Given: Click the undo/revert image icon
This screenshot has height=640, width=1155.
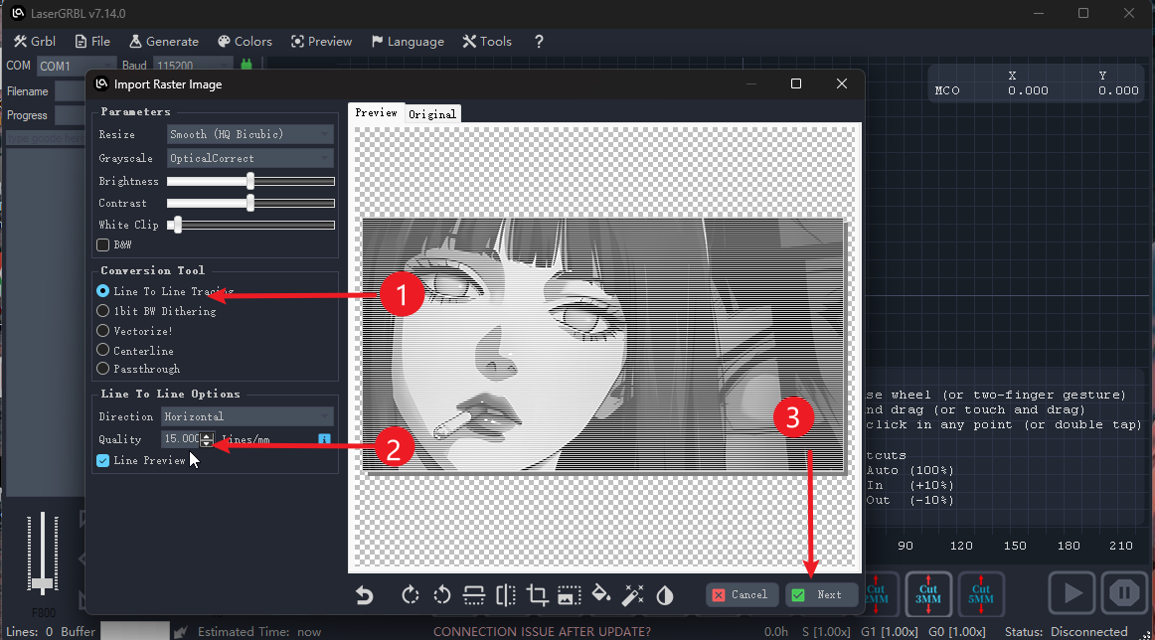Looking at the screenshot, I should (365, 595).
